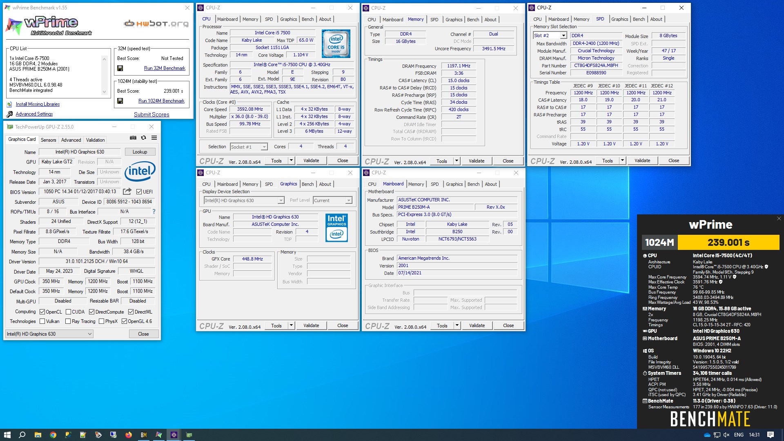Viewport: 784px width, 441px height.
Task: Click the OneDrive tray icon
Action: tap(707, 435)
